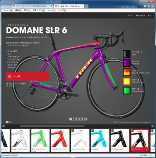Close the Project One | Trek Bikes tab
156x158 pixels.
click(x=83, y=6)
